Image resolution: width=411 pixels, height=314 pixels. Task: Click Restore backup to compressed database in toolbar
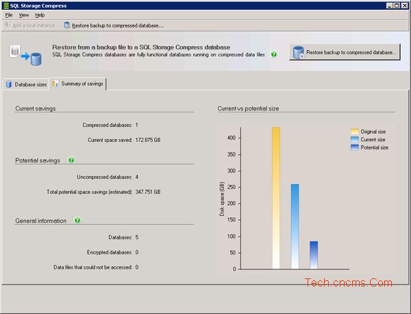(114, 25)
